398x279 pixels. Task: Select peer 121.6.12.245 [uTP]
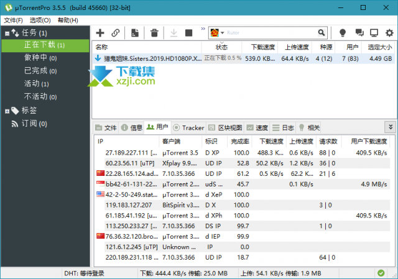243,247
